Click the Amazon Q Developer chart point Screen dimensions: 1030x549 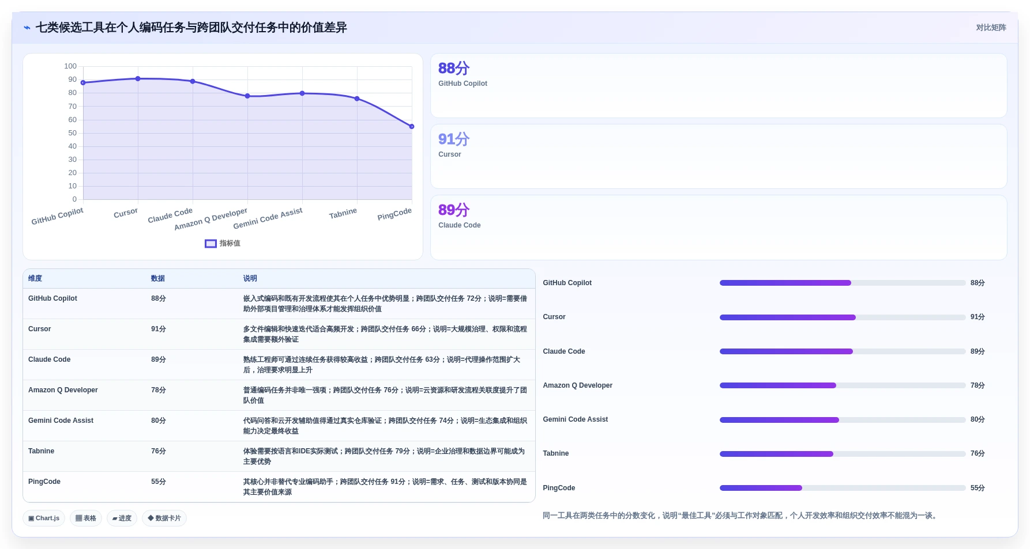(247, 96)
